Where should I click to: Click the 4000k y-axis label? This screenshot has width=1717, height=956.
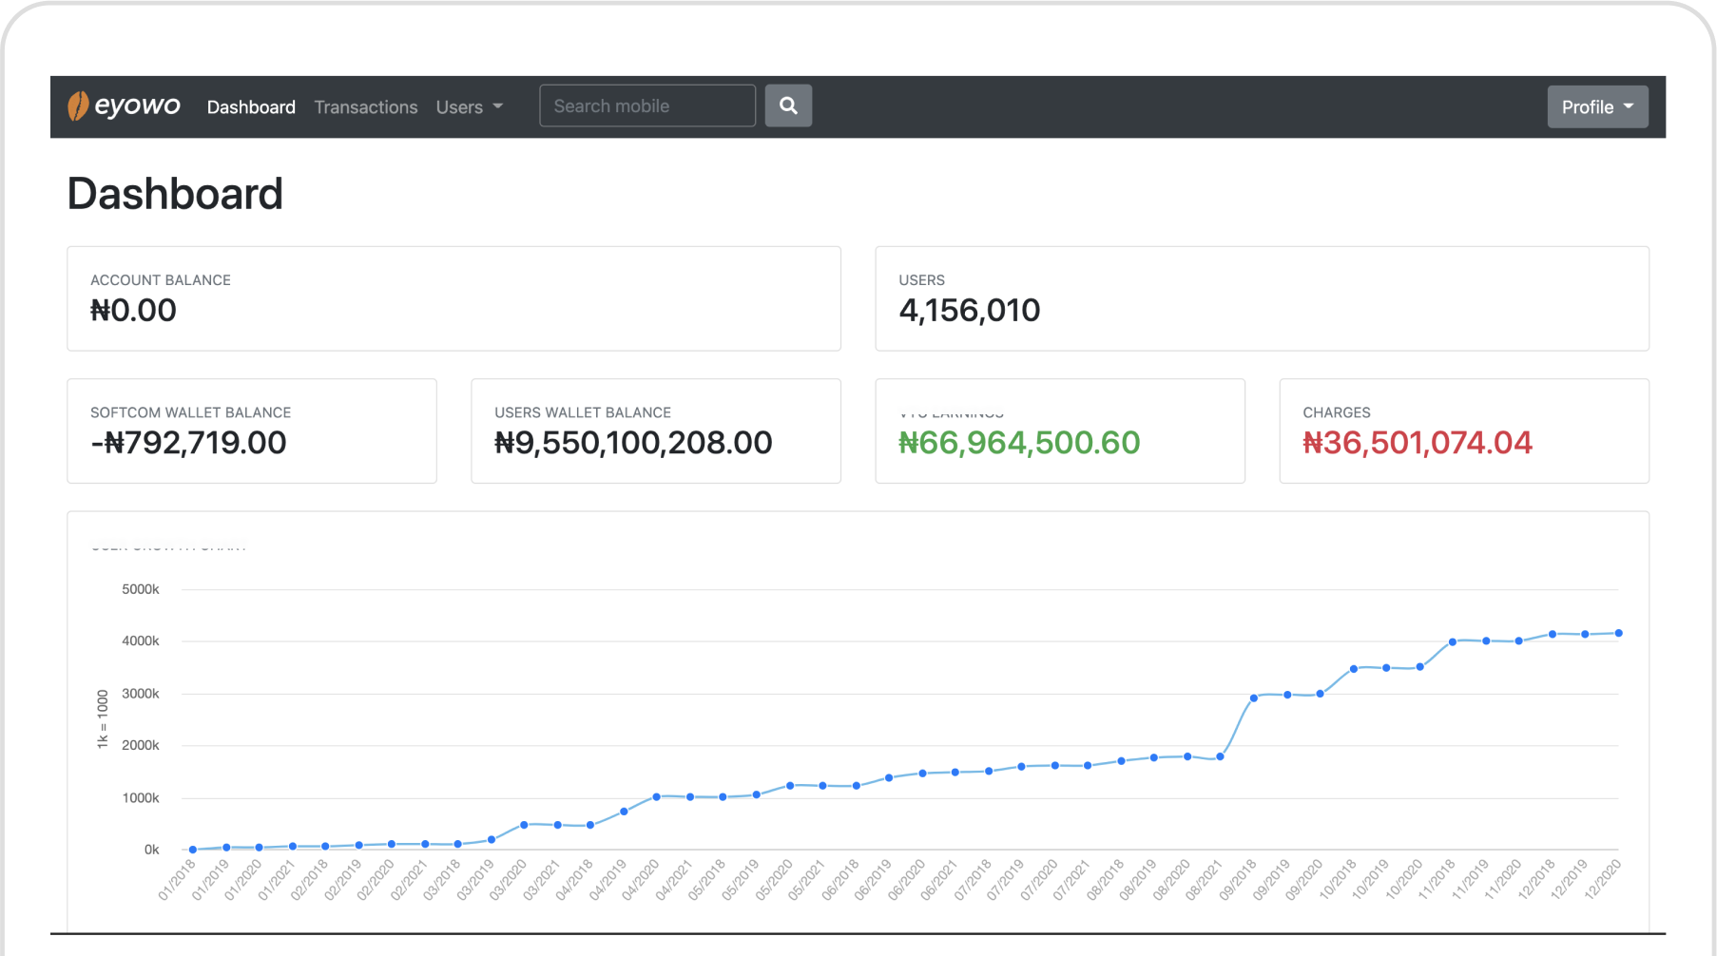click(x=141, y=641)
